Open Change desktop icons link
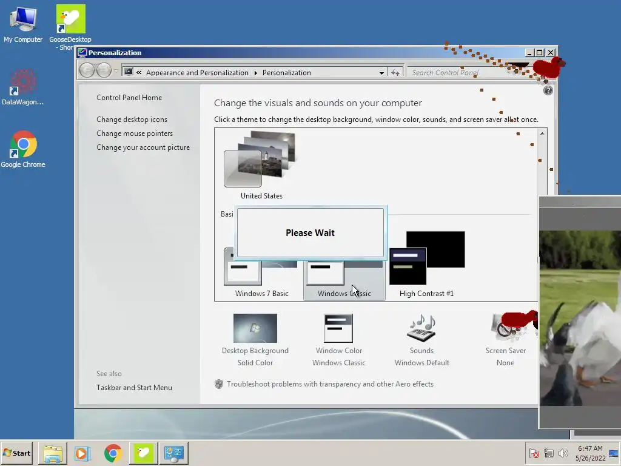 point(132,120)
